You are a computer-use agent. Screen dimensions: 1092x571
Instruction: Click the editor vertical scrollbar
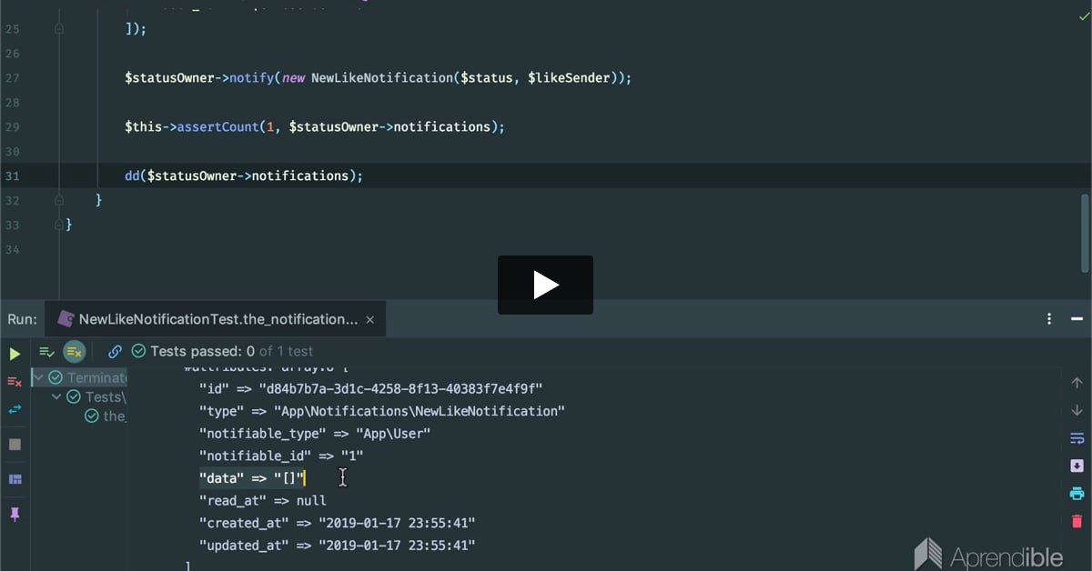tap(1085, 233)
